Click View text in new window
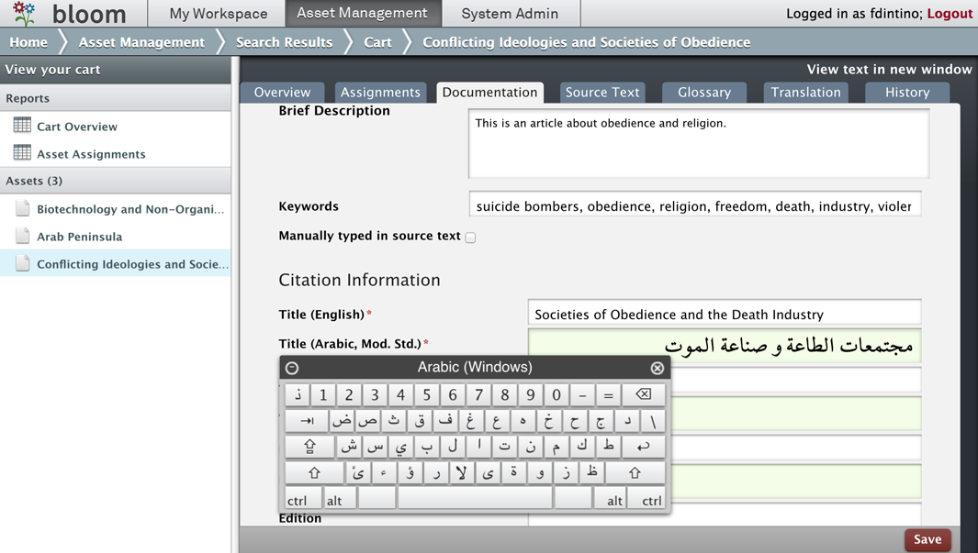The image size is (978, 553). tap(889, 70)
